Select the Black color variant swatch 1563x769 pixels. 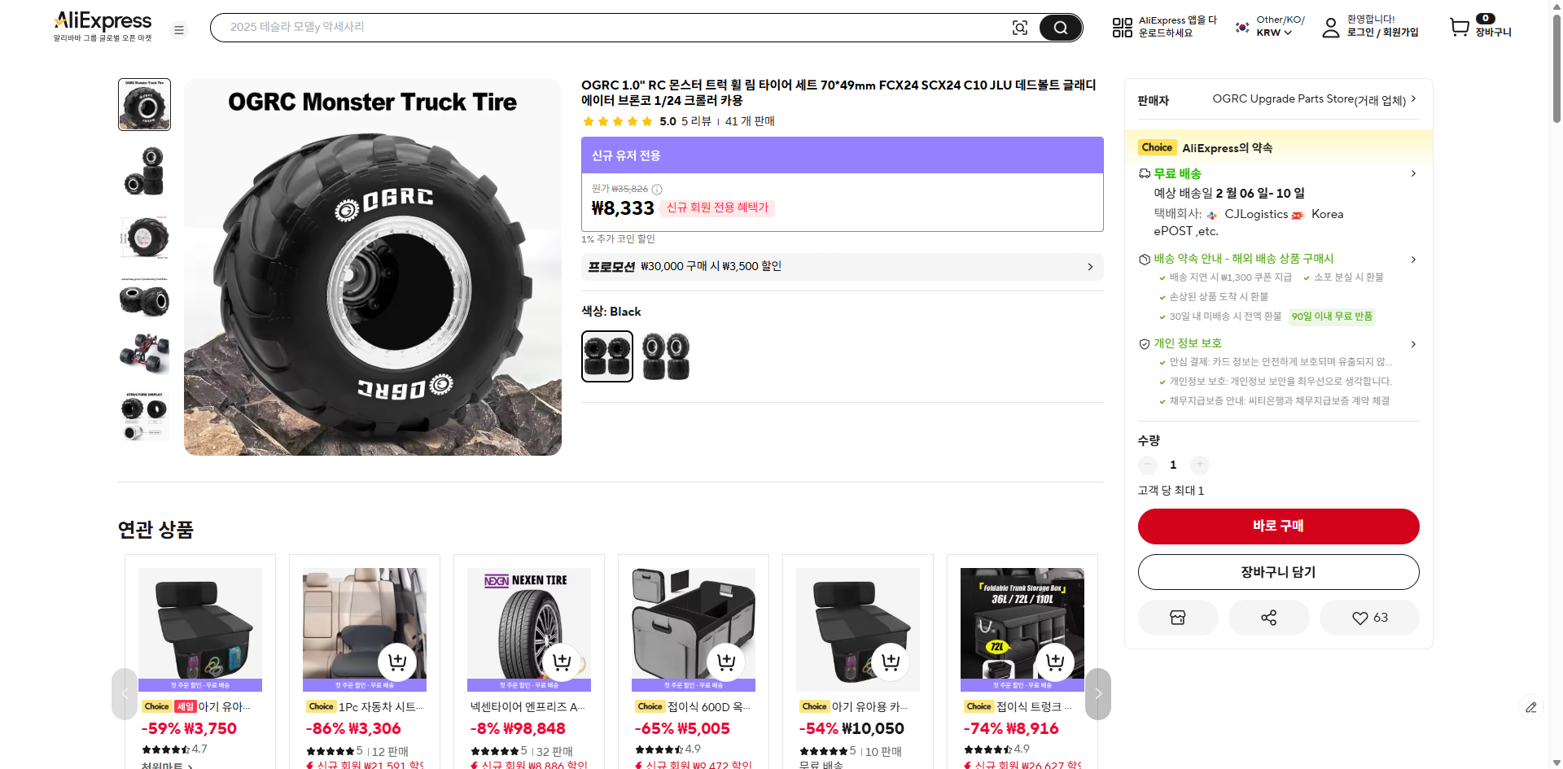(x=607, y=356)
